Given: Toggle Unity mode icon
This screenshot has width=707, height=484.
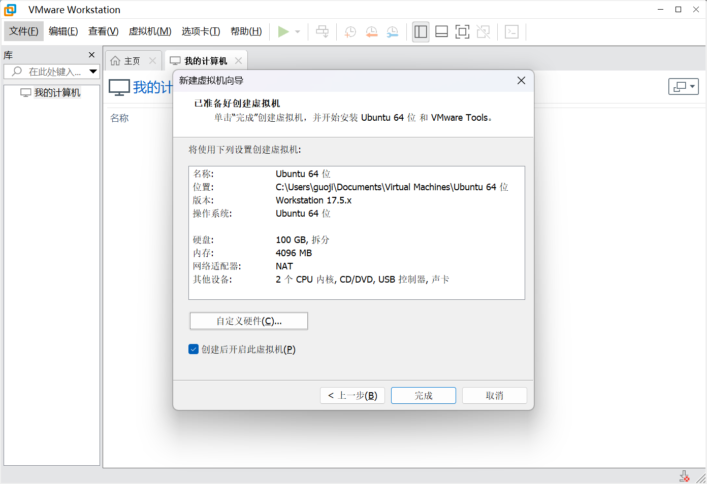Looking at the screenshot, I should pyautogui.click(x=484, y=31).
